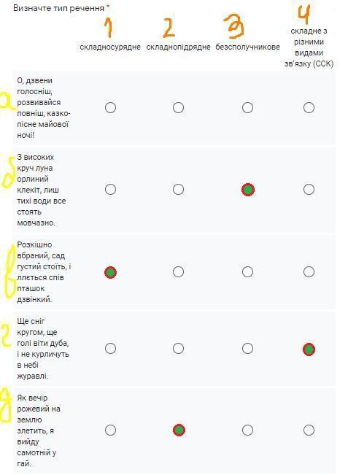Viewport: 348px width, 475px height.
Task: Select безсполучникове for 'О, дзвени голосніш' sentence
Action: click(247, 107)
